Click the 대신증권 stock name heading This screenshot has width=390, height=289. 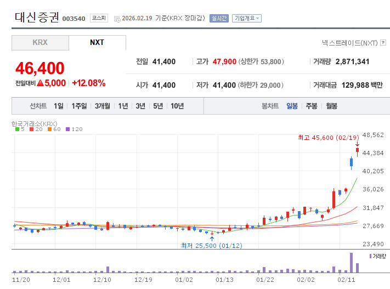point(37,18)
